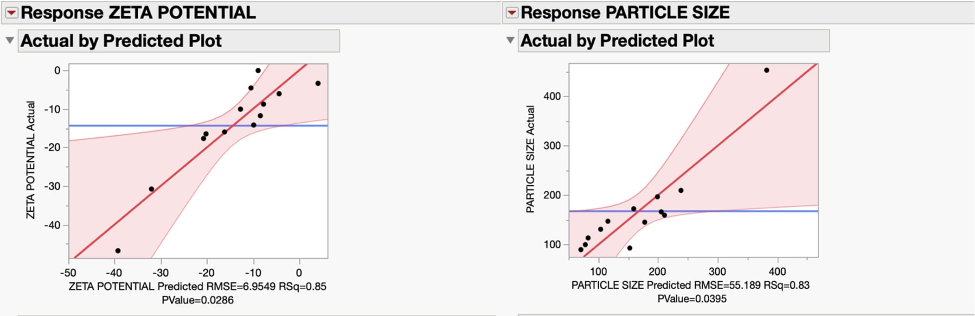This screenshot has width=975, height=316.
Task: Click the PValue=0.0395 text under particle plot
Action: click(x=692, y=299)
